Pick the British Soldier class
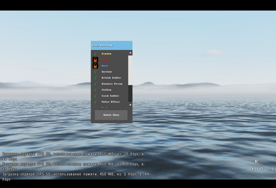Image resolution: width=276 pixels, height=188 pixels. (109, 78)
